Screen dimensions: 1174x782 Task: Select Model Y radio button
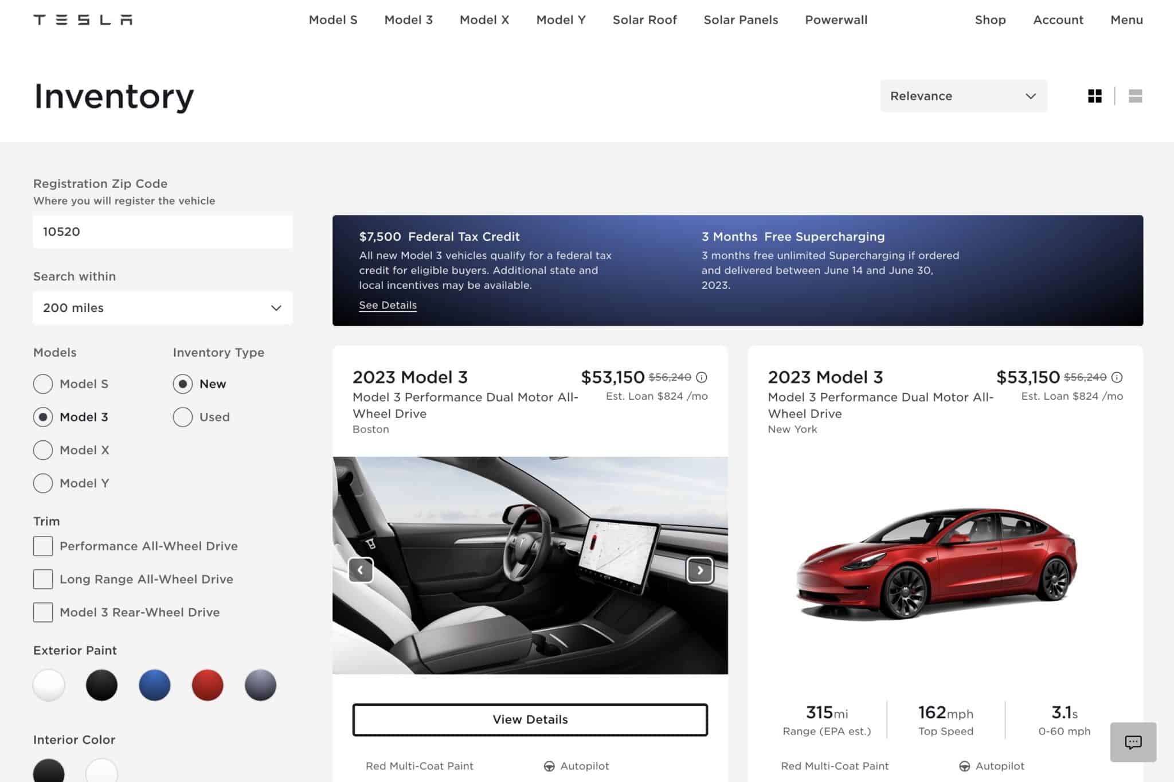pos(43,483)
